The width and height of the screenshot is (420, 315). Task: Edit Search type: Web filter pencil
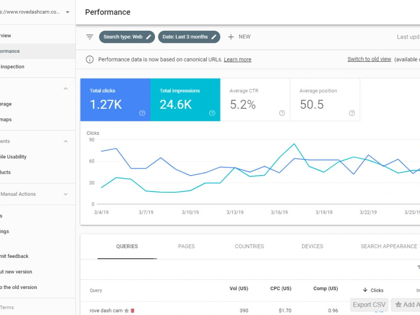click(x=149, y=37)
